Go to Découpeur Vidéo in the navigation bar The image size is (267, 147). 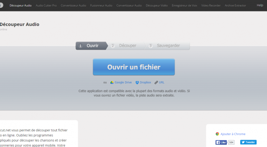pos(157,5)
